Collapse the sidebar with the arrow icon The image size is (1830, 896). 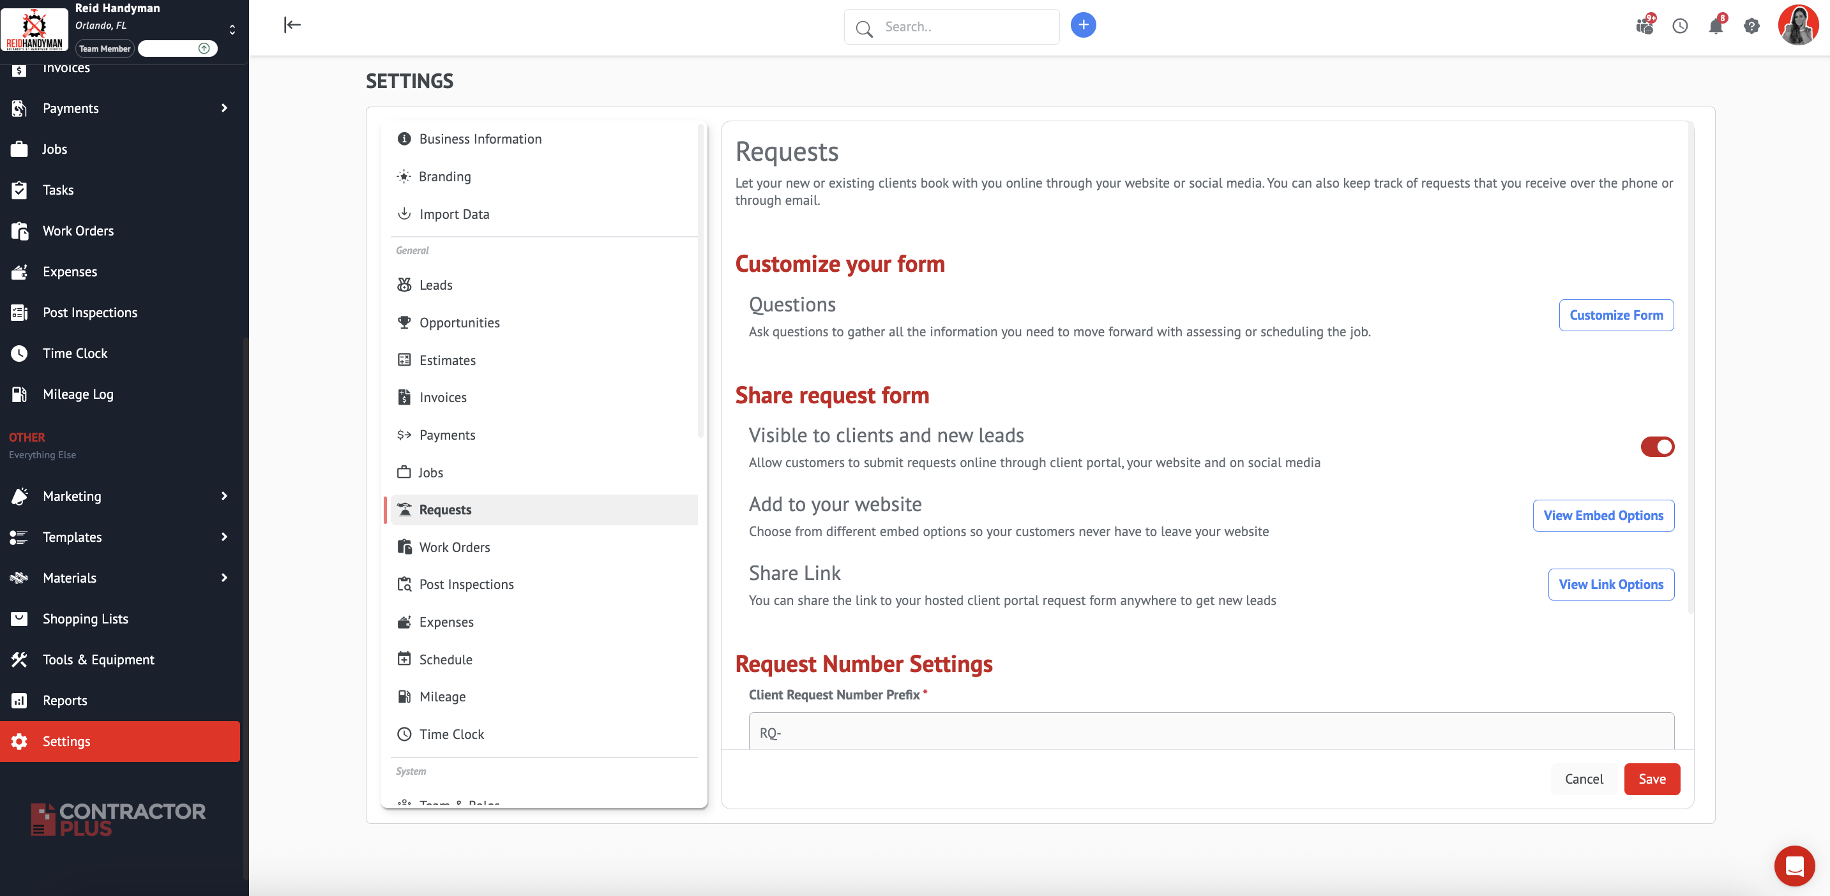click(292, 26)
